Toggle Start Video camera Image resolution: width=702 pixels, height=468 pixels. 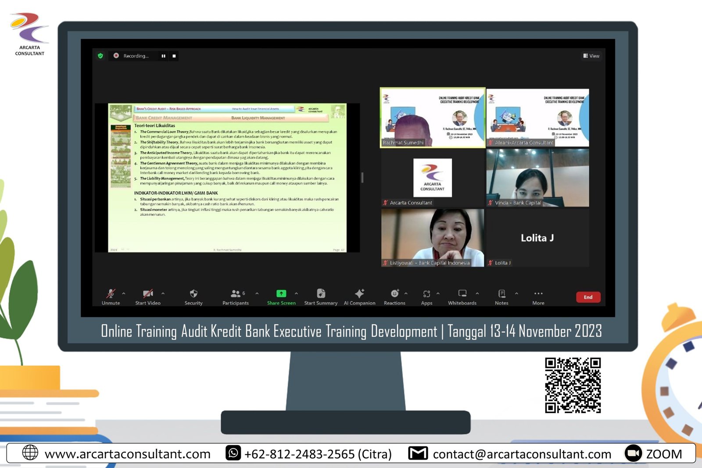(148, 293)
